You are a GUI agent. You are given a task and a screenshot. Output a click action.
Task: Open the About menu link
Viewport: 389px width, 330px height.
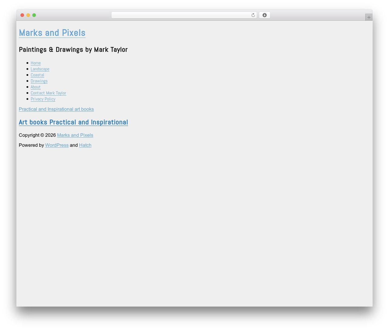click(x=36, y=87)
